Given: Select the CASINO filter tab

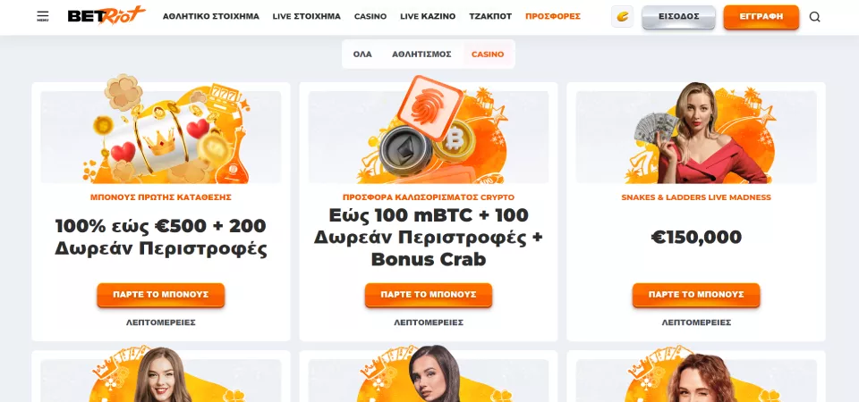Looking at the screenshot, I should tap(488, 54).
